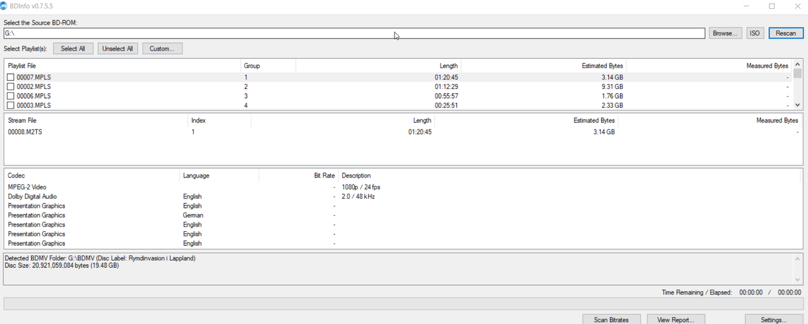Sort playlists by Estimated Bytes header
The image size is (808, 324).
(x=544, y=66)
